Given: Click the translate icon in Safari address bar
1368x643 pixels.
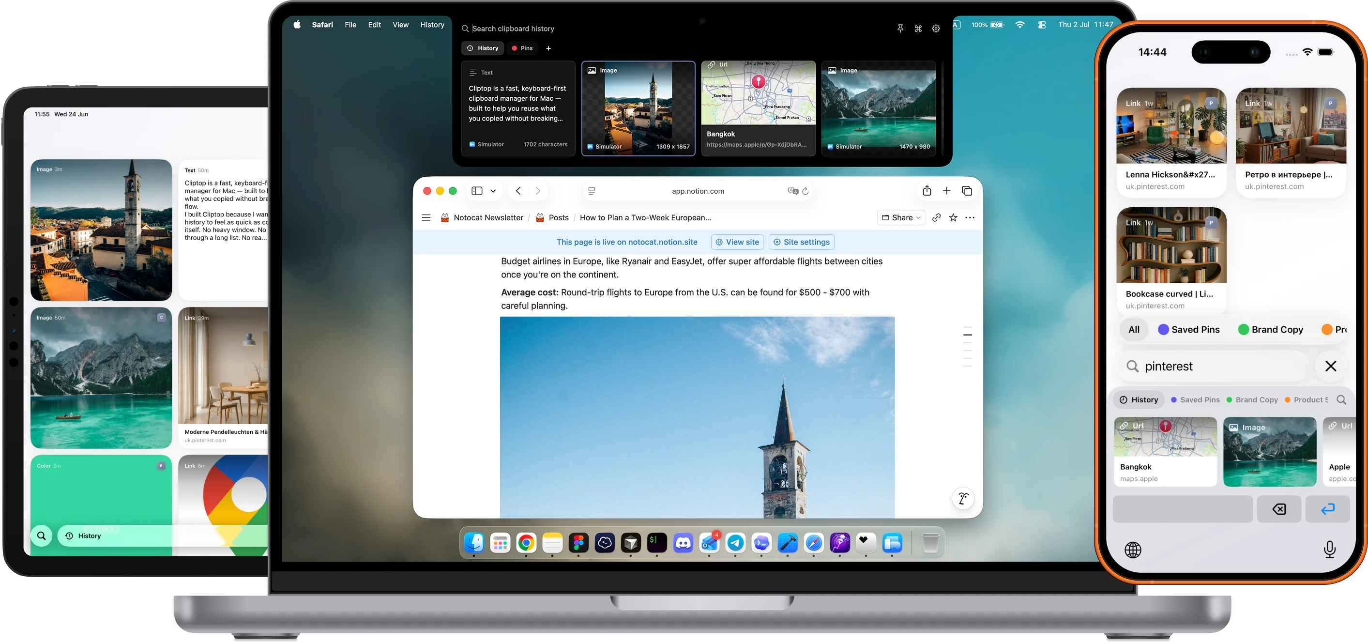Looking at the screenshot, I should (x=793, y=191).
